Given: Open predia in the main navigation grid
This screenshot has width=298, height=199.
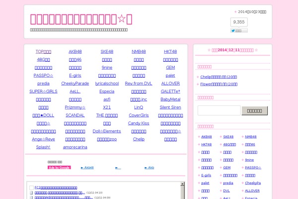Looking at the screenshot, I should point(43,84).
